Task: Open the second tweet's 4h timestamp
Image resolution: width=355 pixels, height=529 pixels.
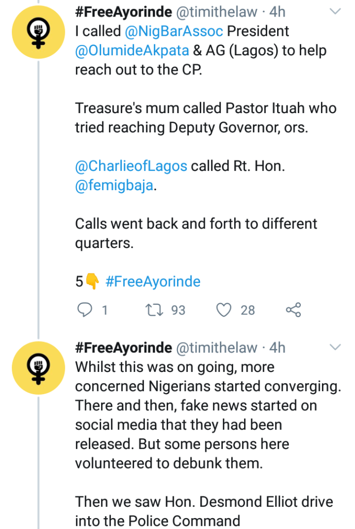Action: 277,348
